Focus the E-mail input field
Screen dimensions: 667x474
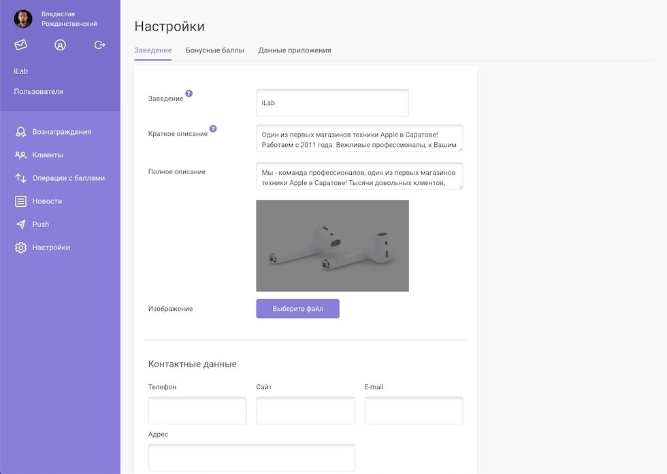click(x=414, y=411)
